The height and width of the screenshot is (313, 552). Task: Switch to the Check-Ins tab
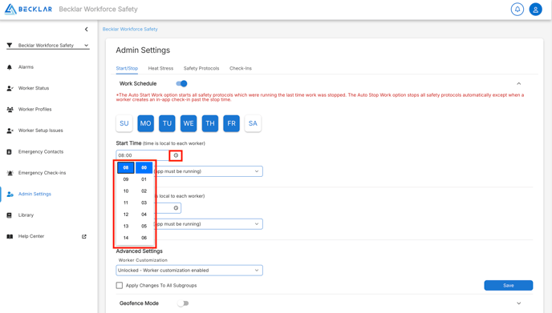coord(241,68)
